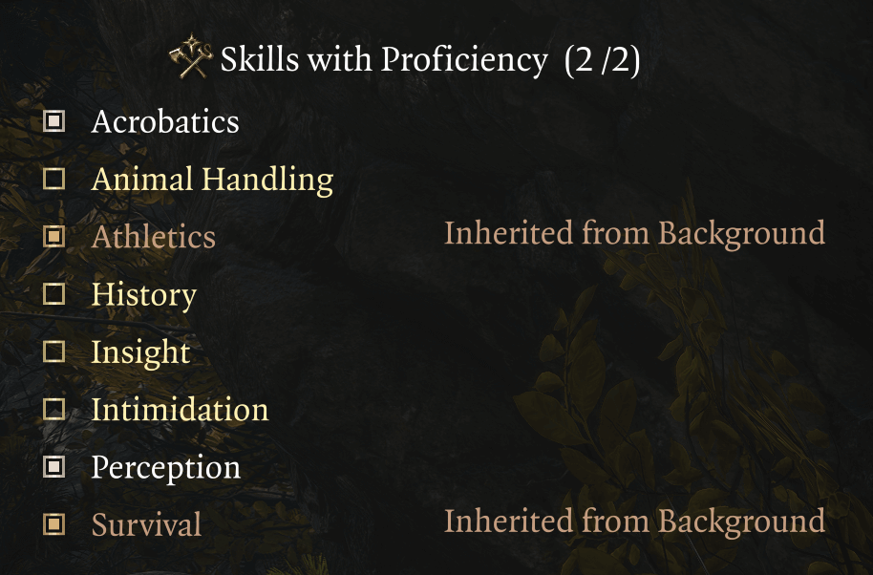
Task: Click the Athletics proficiency checkbox
Action: (53, 236)
